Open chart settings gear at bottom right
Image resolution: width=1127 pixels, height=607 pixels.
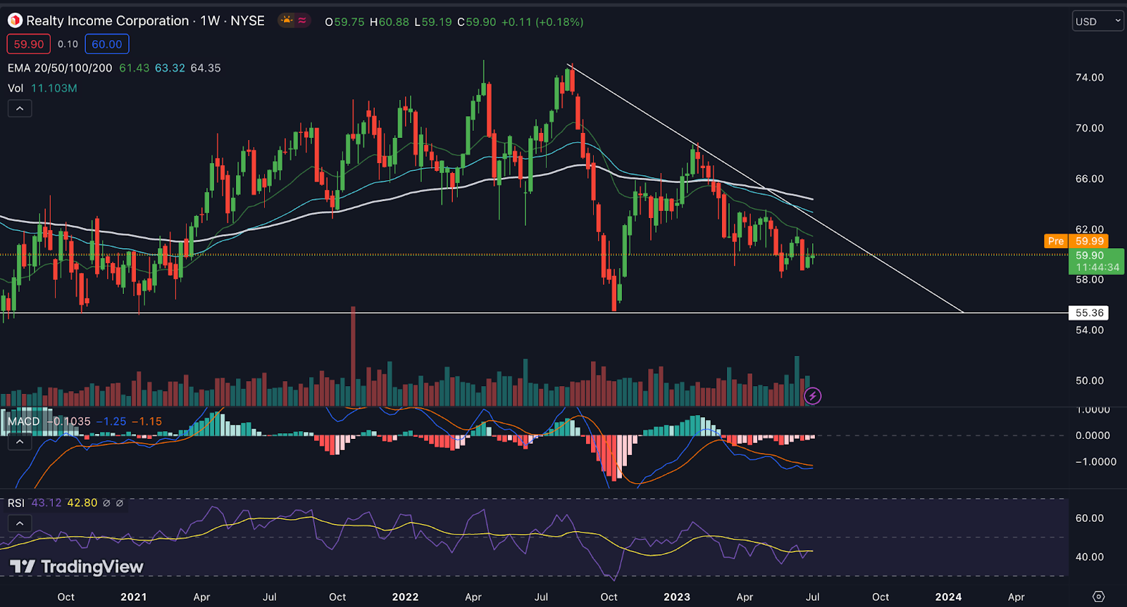tap(1098, 596)
